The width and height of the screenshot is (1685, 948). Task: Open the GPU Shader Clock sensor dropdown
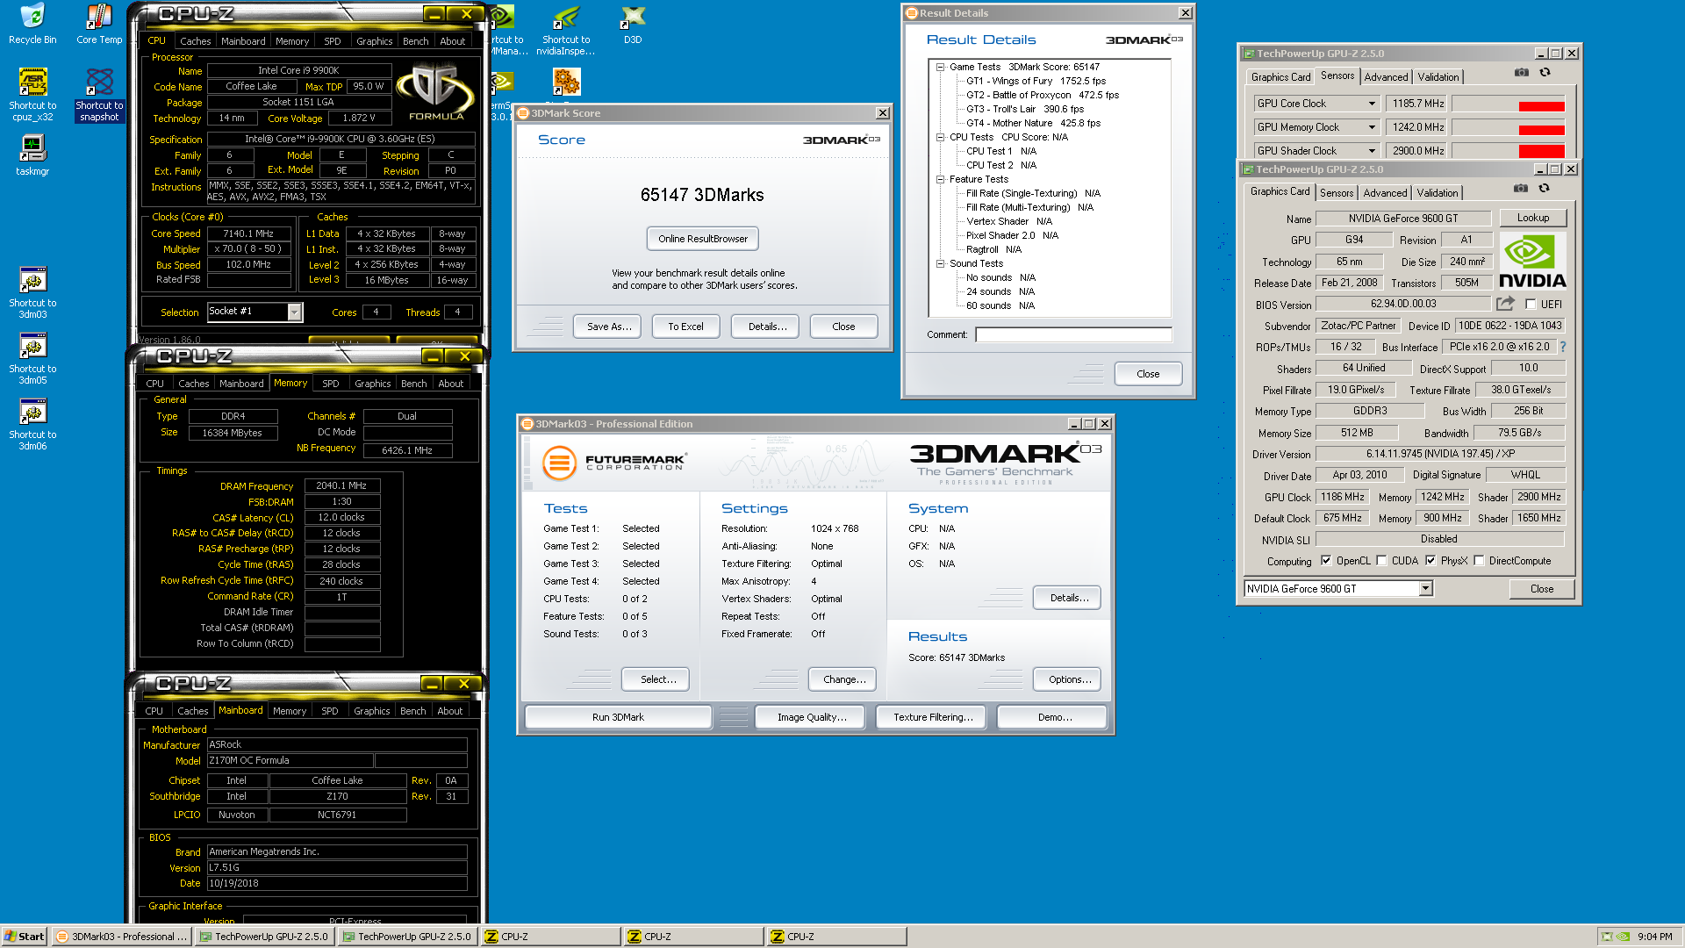pos(1372,151)
